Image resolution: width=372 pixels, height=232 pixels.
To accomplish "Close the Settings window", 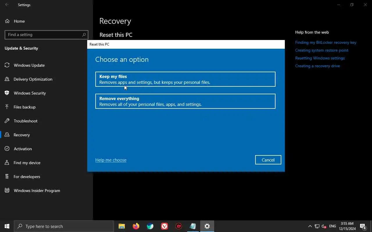I will click(365, 5).
